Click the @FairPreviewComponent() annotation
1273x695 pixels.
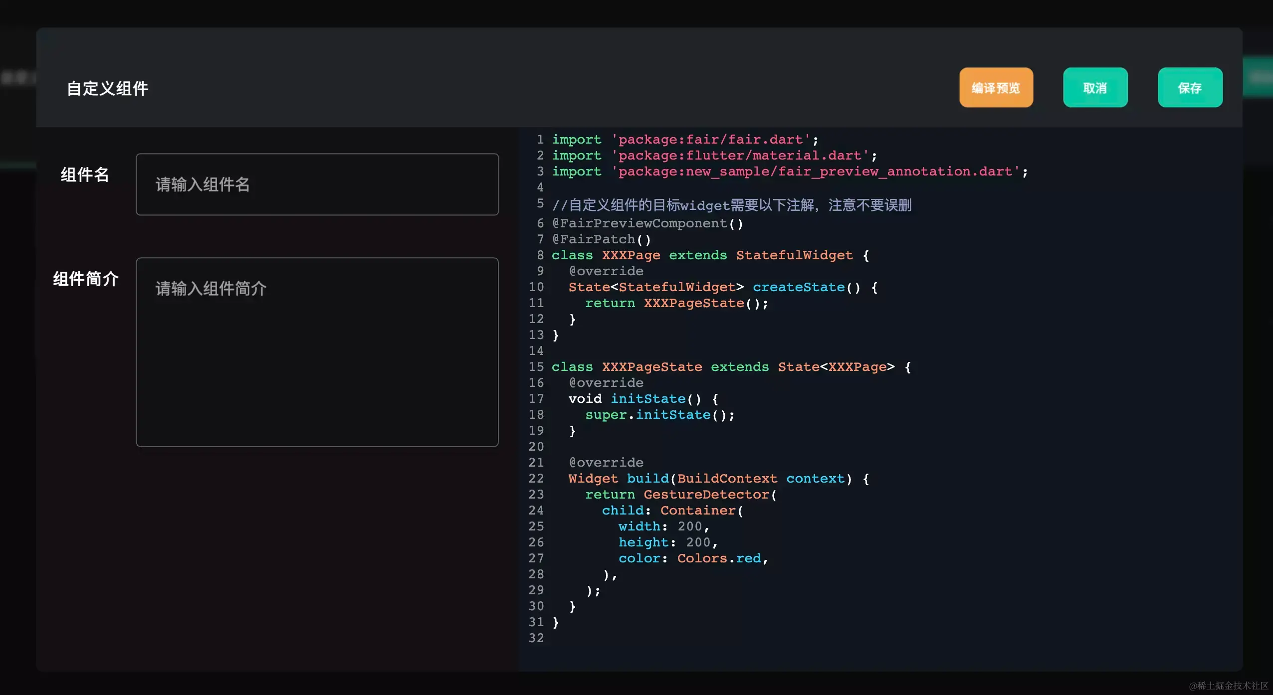click(x=647, y=223)
